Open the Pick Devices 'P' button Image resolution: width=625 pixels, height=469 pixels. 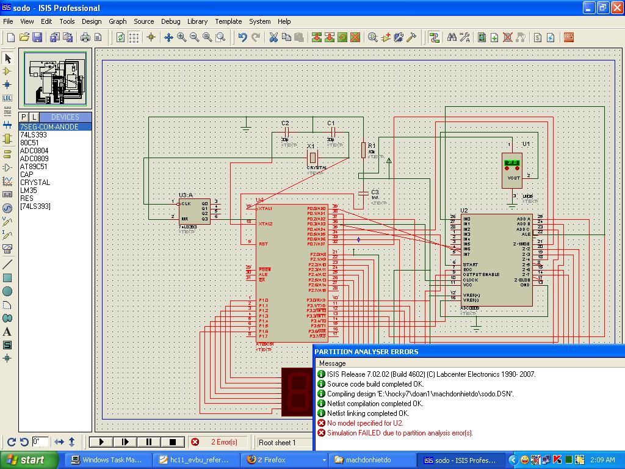(24, 117)
